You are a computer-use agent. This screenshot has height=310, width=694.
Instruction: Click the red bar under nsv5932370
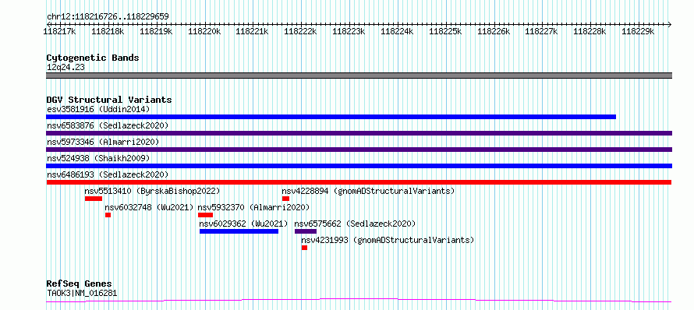tap(205, 215)
